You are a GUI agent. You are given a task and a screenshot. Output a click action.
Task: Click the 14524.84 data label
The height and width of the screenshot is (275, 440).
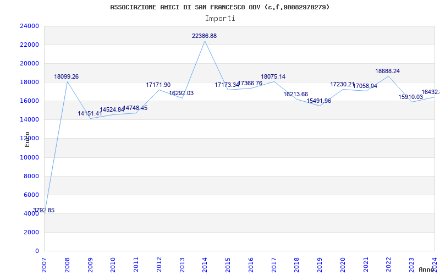point(112,109)
